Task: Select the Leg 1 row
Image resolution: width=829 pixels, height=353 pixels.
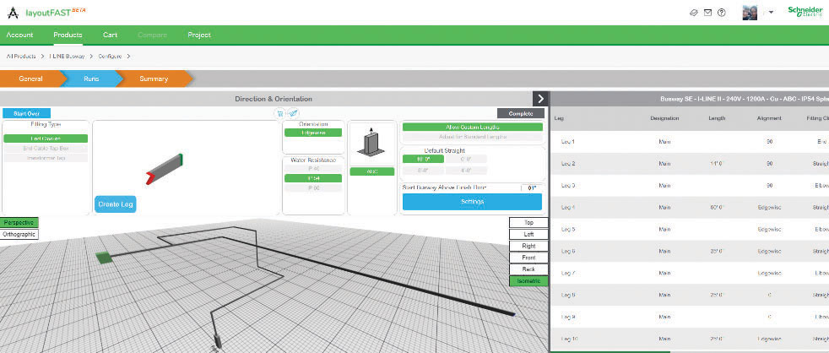Action: coord(690,142)
